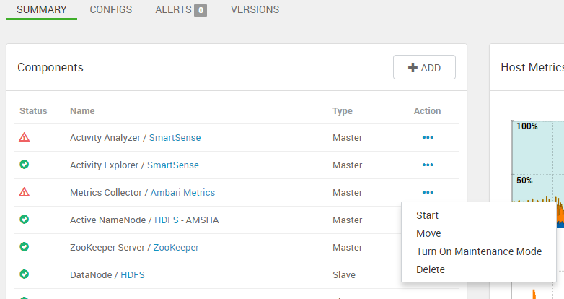
Task: Click Metrics Collector red alert status icon
Action: click(25, 192)
